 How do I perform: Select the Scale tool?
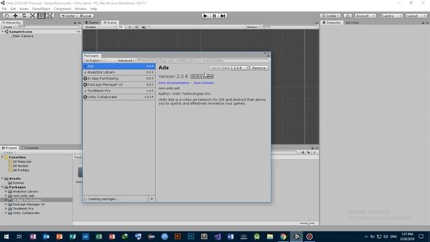33,16
